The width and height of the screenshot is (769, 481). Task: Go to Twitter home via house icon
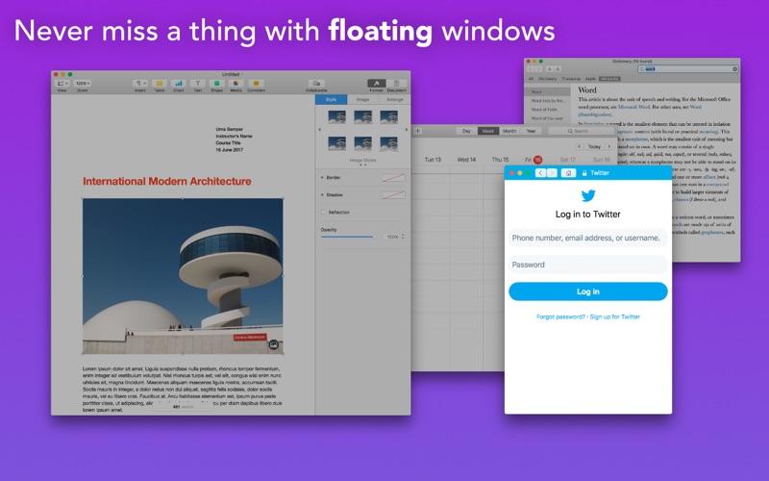point(569,173)
